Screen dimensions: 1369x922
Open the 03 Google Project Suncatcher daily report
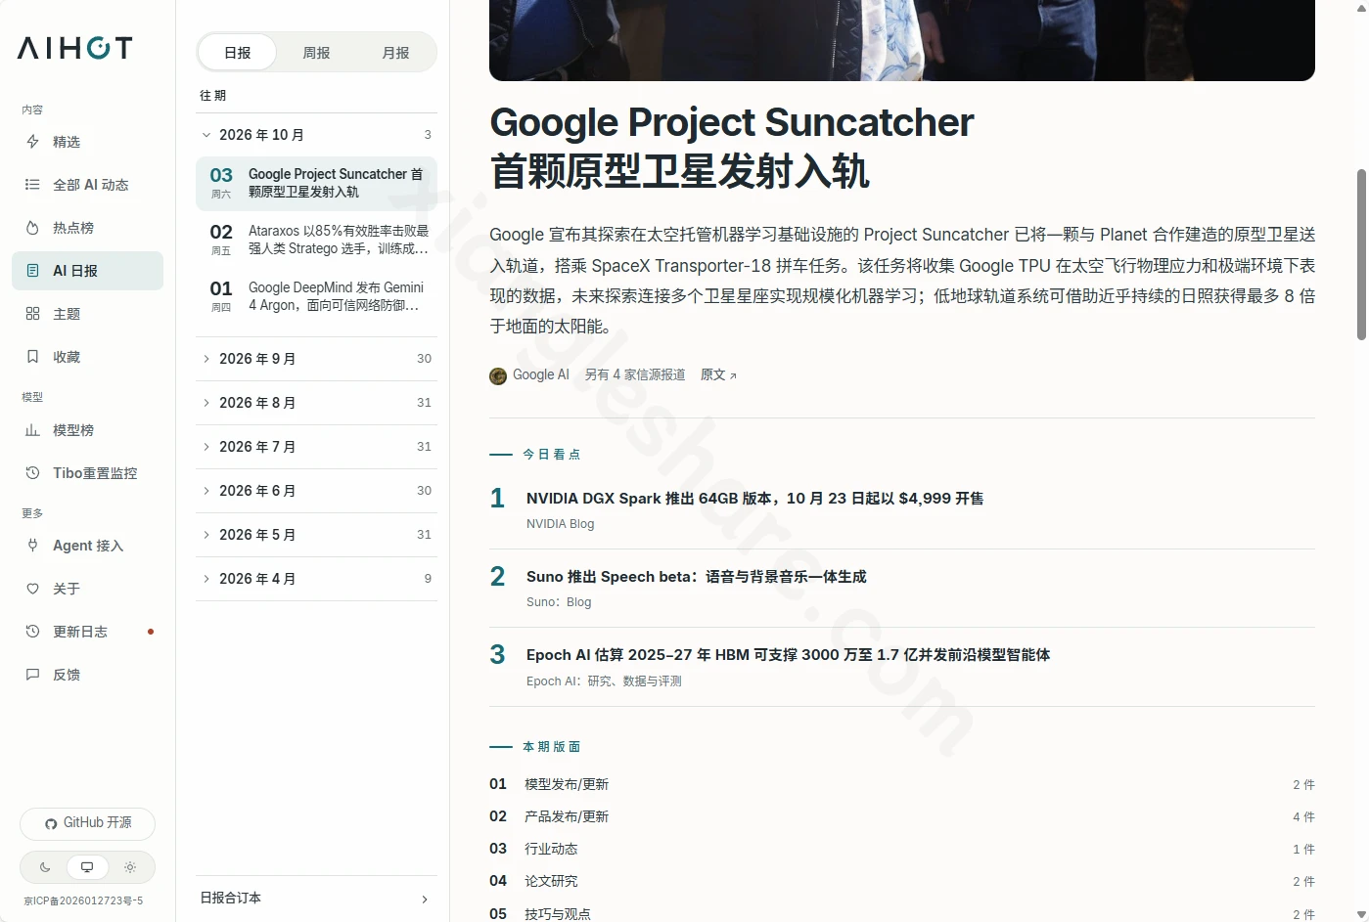click(x=316, y=183)
